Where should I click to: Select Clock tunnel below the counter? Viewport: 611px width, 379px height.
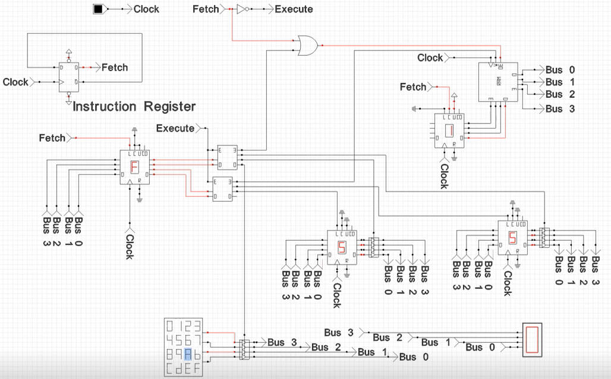coord(444,174)
